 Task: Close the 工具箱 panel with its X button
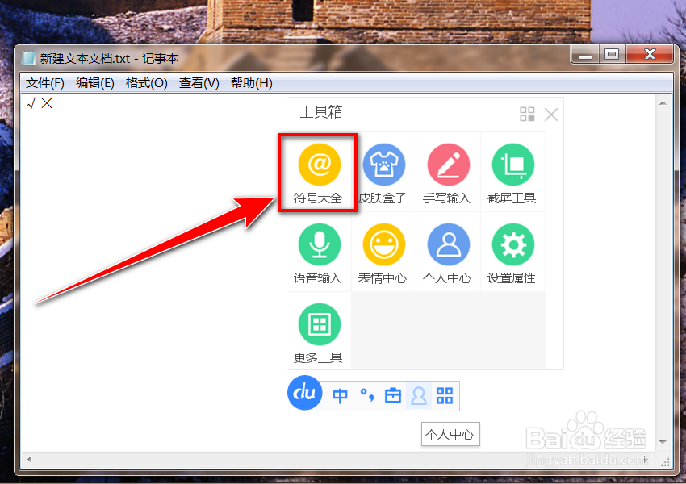(551, 114)
